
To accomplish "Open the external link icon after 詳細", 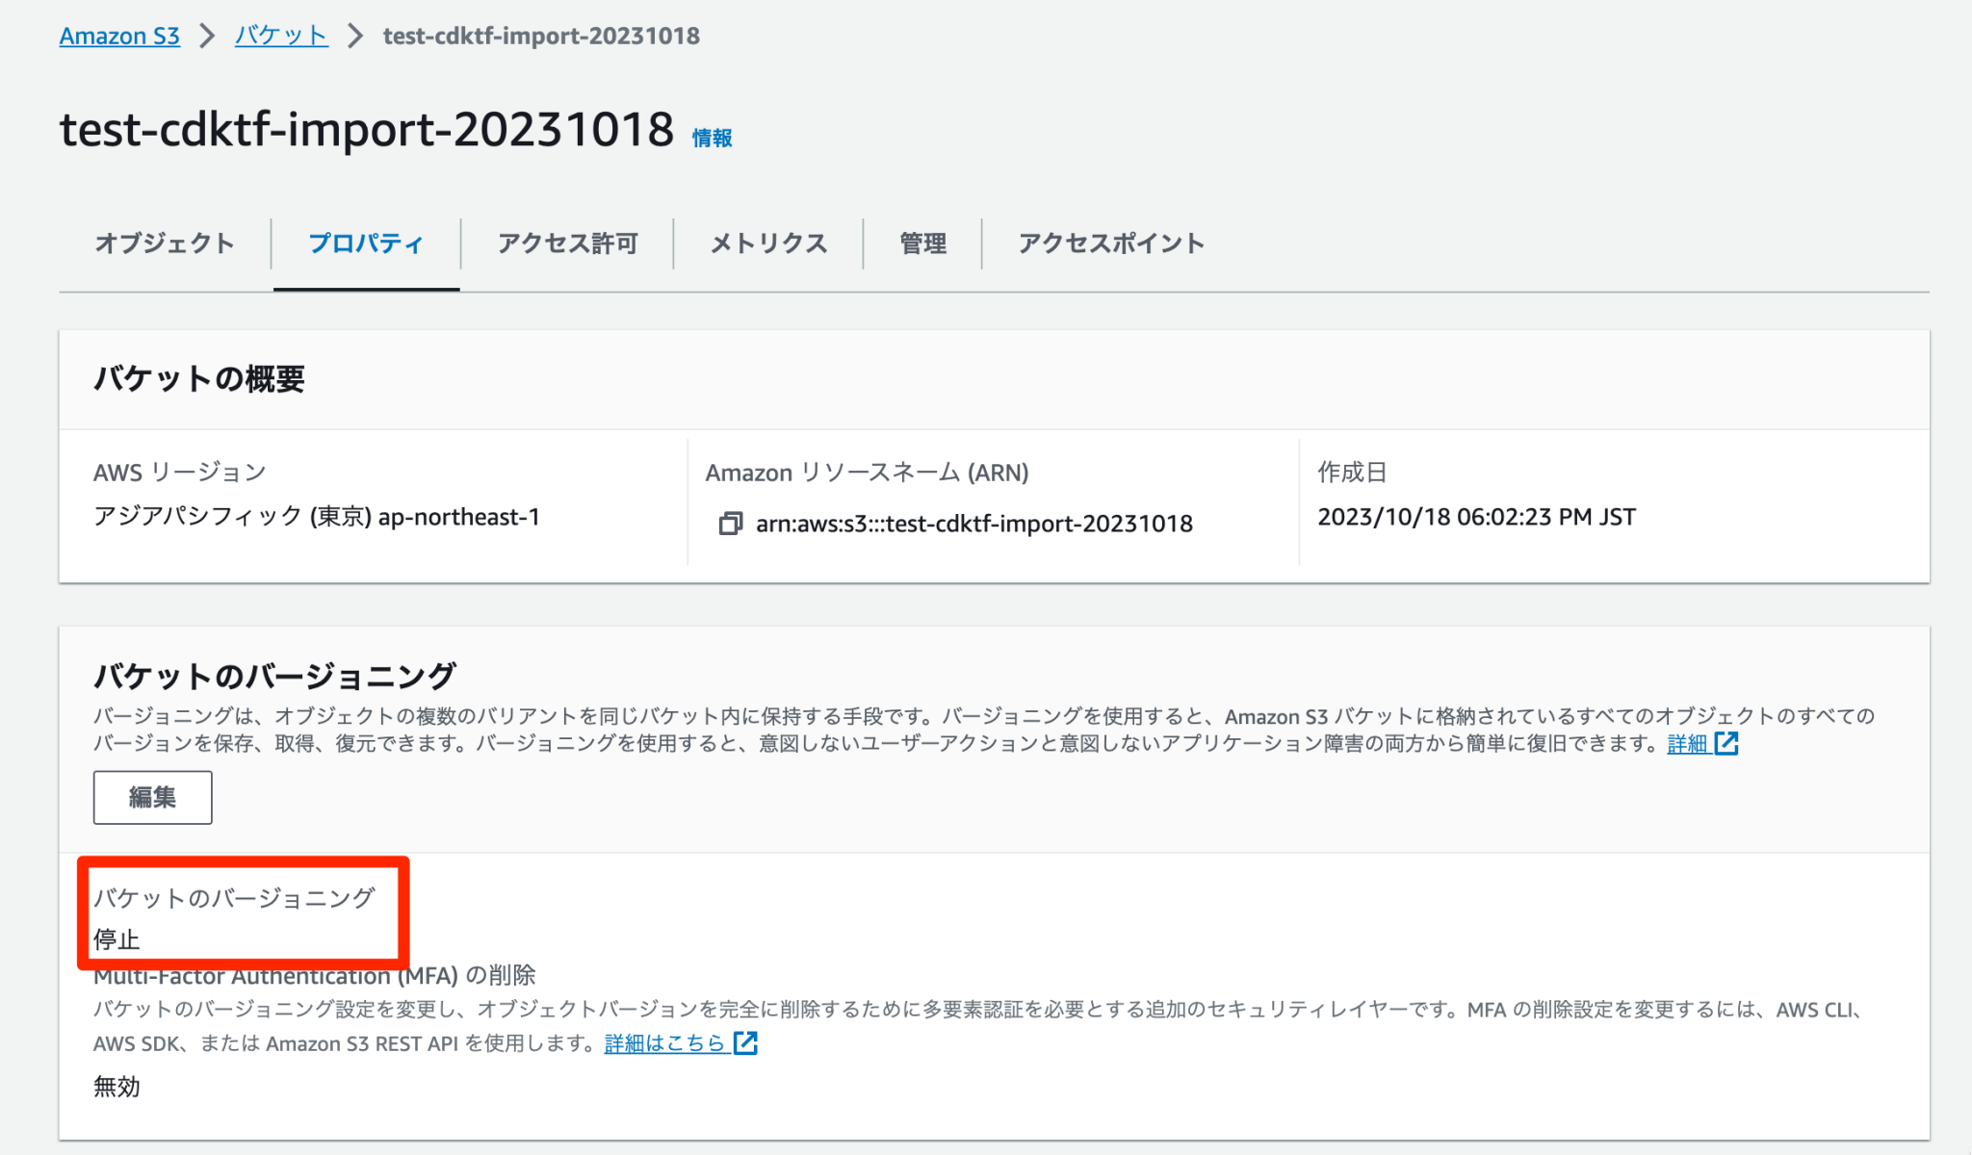I will coord(1728,743).
